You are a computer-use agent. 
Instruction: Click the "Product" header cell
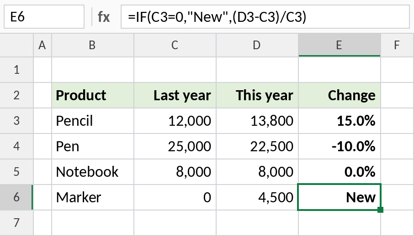(x=93, y=95)
